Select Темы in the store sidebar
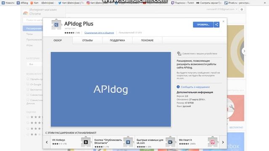This screenshot has height=151, width=269. 29,34
